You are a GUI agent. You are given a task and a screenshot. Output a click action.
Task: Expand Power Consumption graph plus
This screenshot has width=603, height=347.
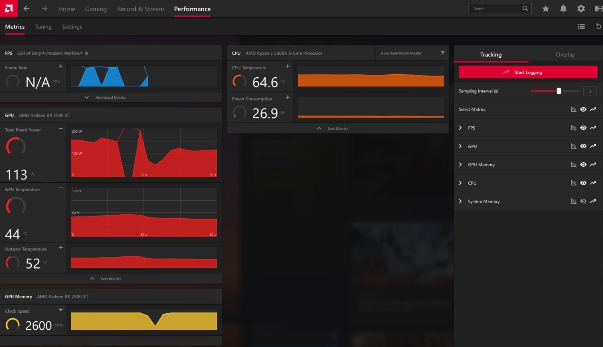[288, 97]
